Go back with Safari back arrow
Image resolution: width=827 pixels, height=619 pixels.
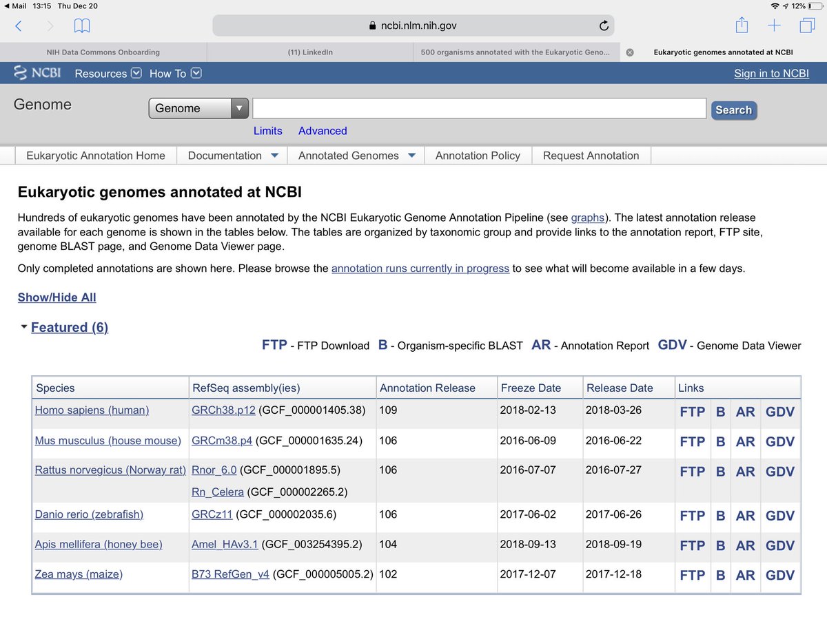pos(18,26)
